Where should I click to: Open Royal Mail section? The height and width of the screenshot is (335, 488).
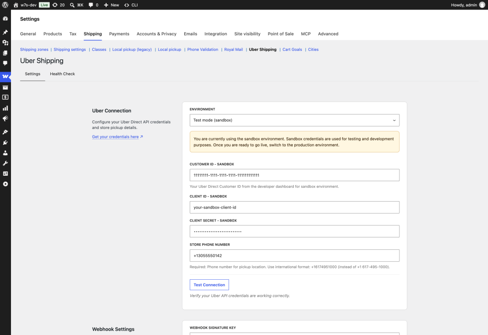pyautogui.click(x=234, y=49)
